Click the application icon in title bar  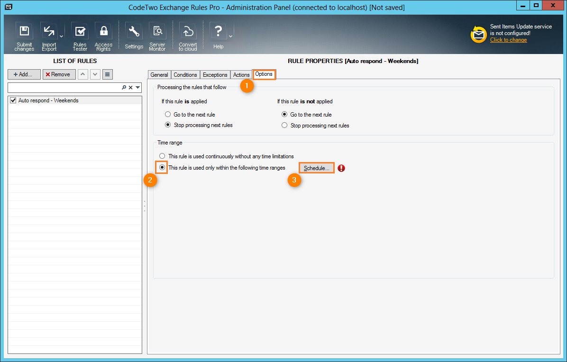tap(9, 7)
